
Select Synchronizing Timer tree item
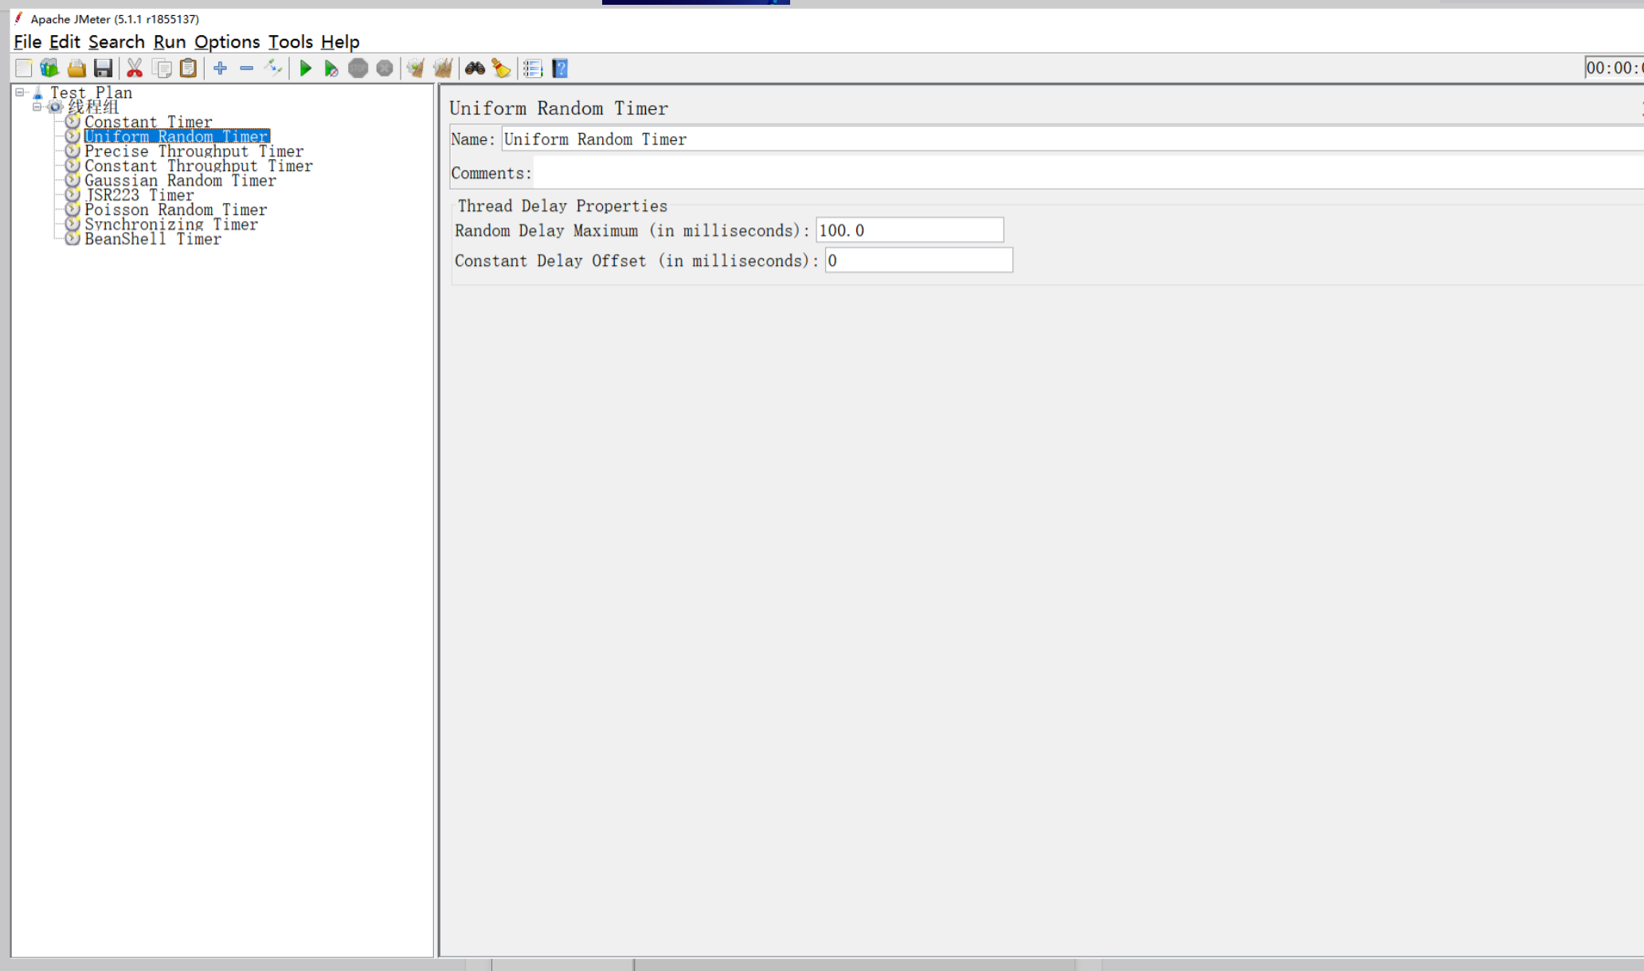tap(171, 224)
